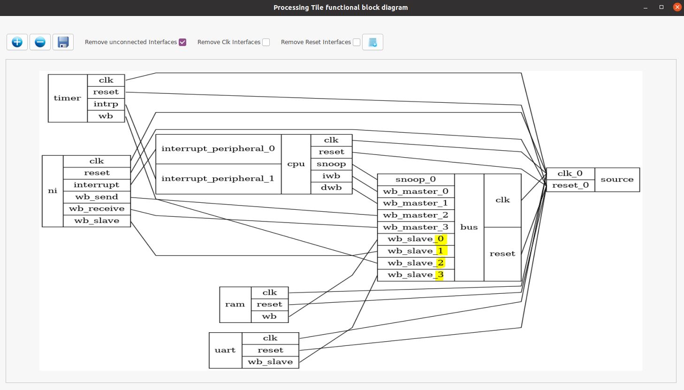Screen dimensions: 684x390
Task: Click the 'ni' block label
Action: pos(53,191)
